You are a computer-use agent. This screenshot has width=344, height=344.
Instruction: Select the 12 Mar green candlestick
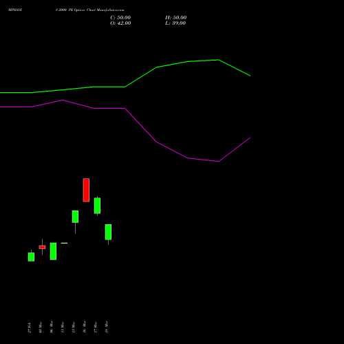tap(75, 217)
